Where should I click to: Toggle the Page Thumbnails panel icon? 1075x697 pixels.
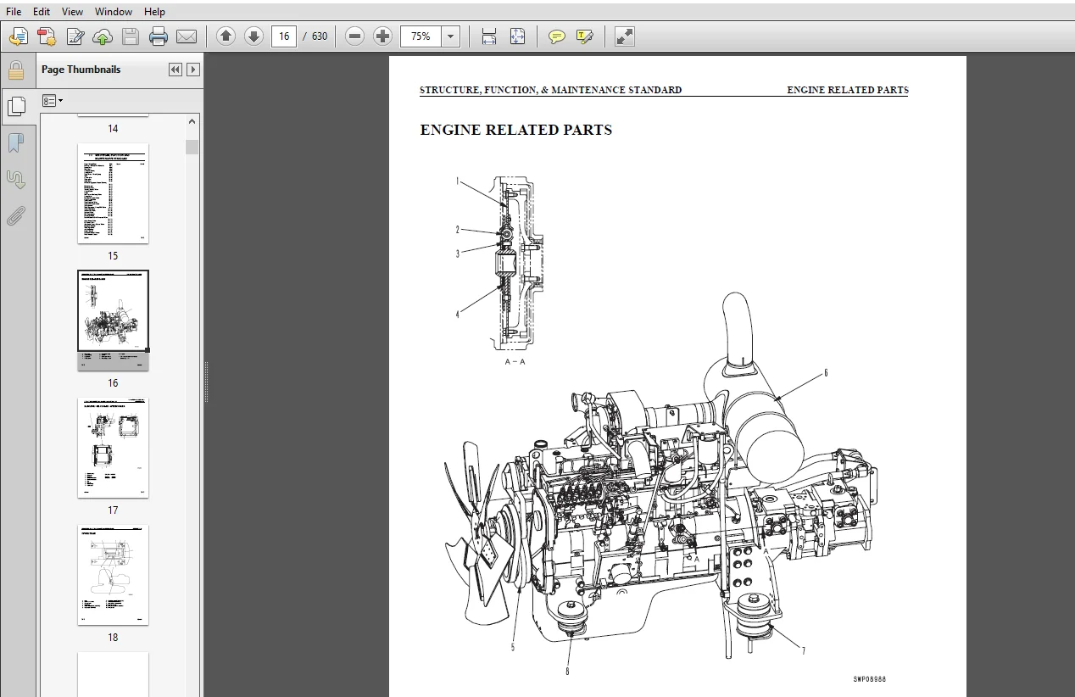click(16, 106)
